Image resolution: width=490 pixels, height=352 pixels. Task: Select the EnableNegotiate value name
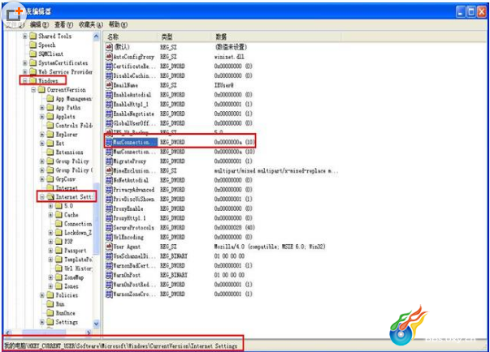click(133, 114)
